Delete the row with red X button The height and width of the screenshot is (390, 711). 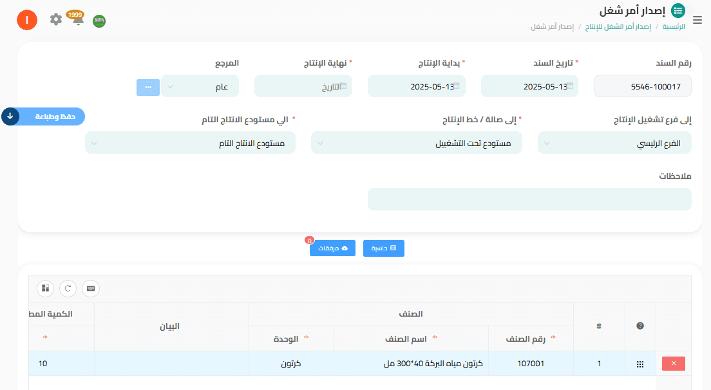tap(673, 364)
